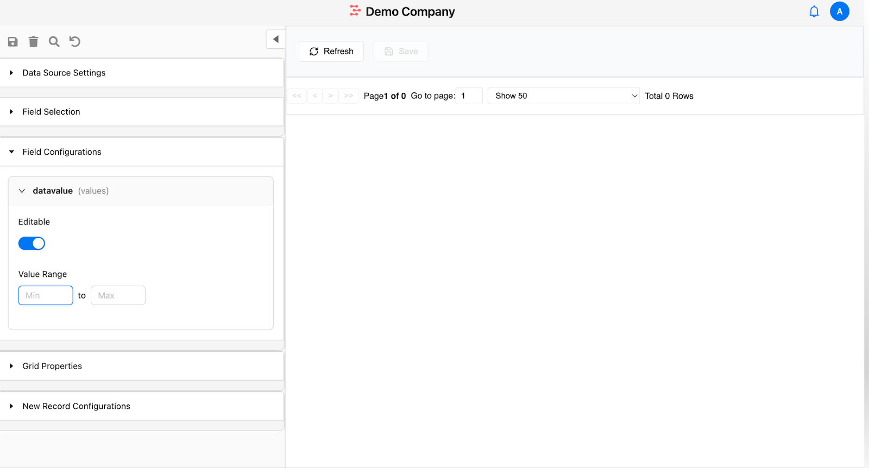Click the Page1 of 0 text
869x468 pixels.
click(x=385, y=96)
